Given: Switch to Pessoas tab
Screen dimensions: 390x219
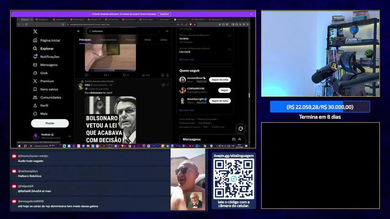Looking at the screenshot, I should (130, 40).
